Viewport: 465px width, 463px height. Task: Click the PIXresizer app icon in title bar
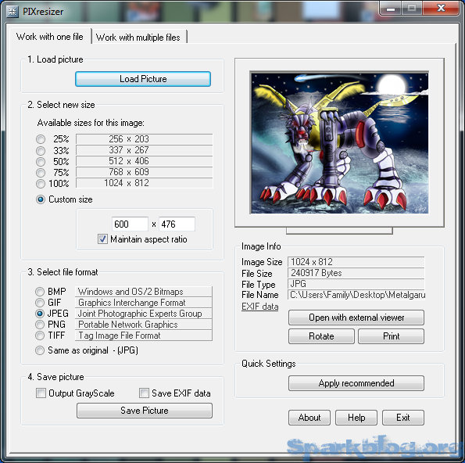(x=13, y=12)
